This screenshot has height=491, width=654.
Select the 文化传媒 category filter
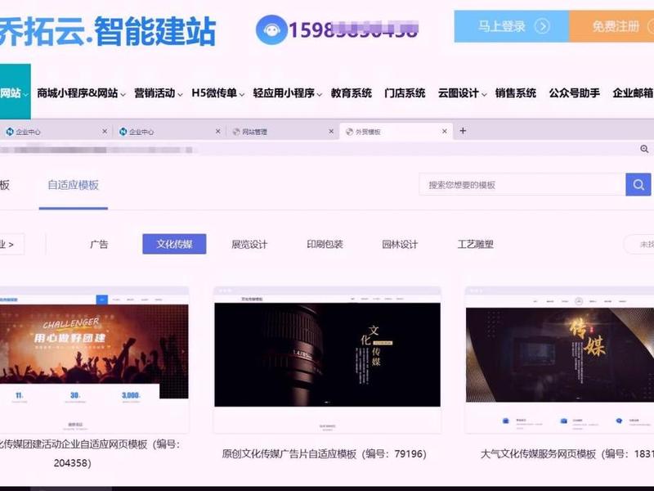(x=174, y=244)
